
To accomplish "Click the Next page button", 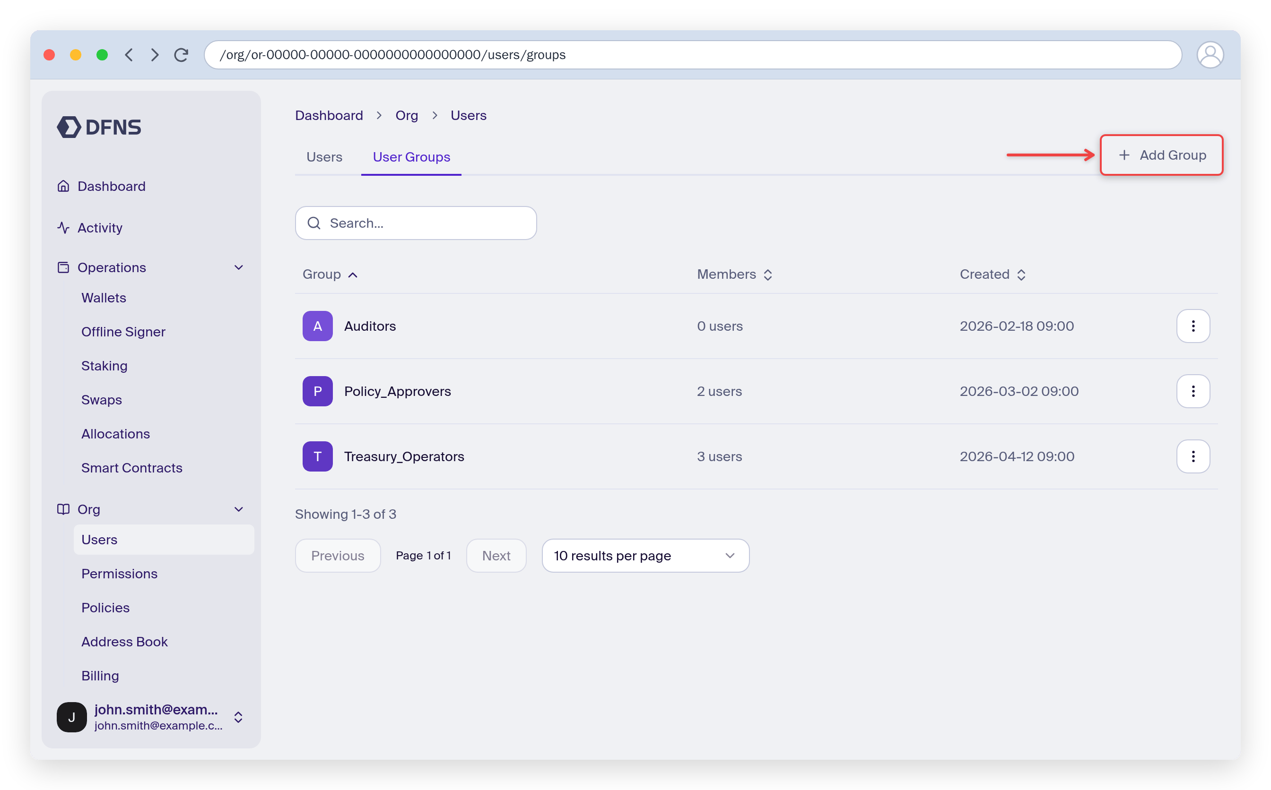I will (x=496, y=555).
